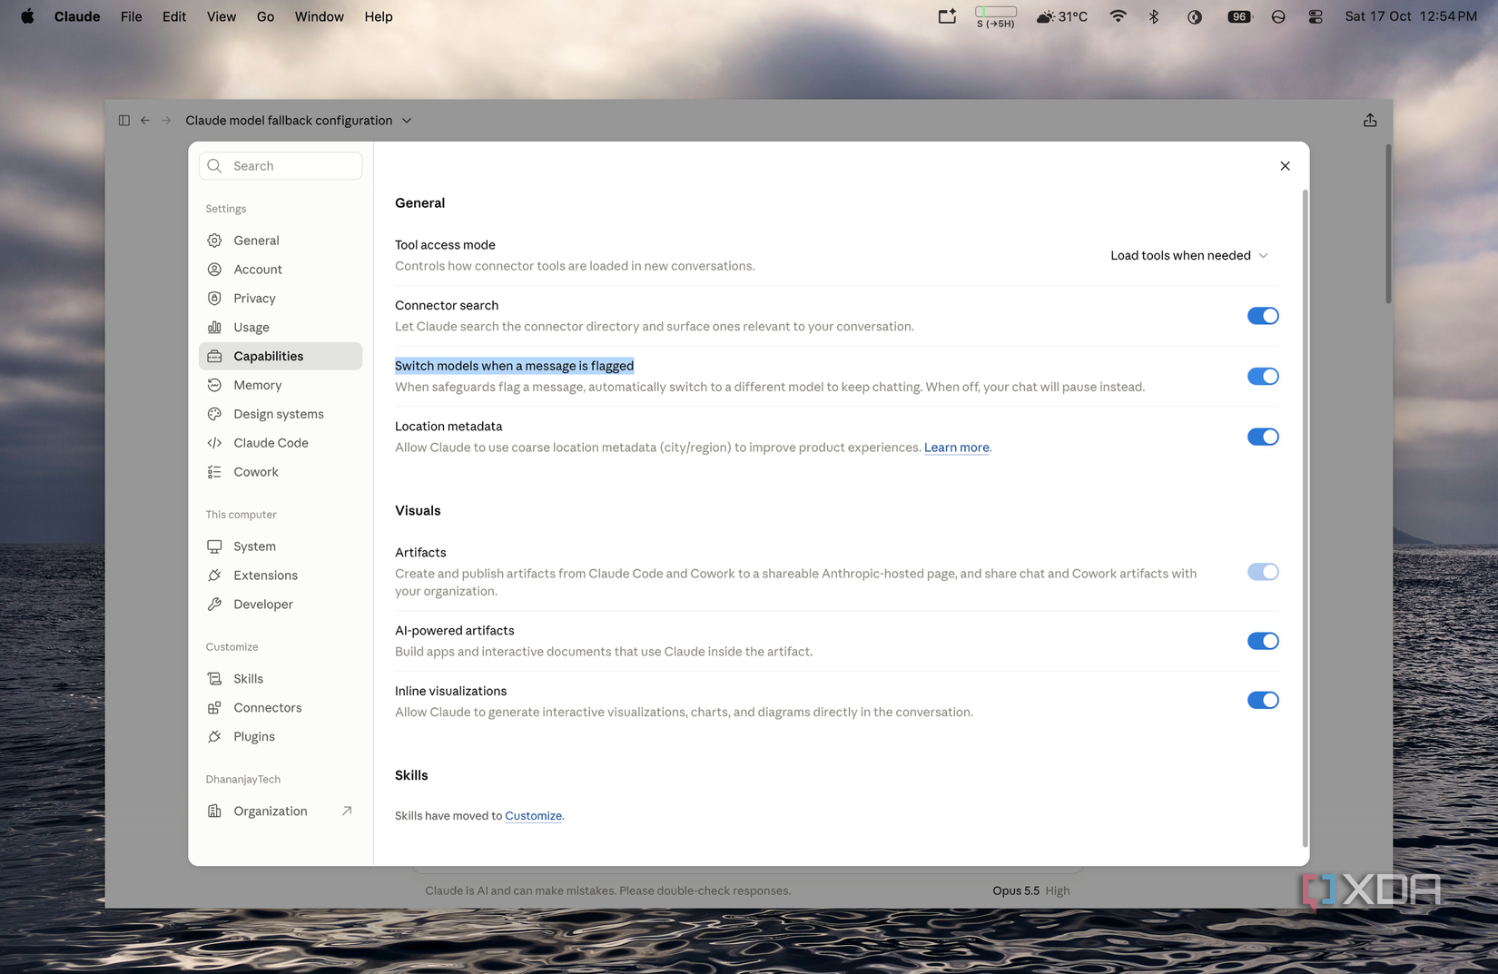Open the Wi-Fi status icon in menu bar
Viewport: 1498px width, 974px height.
tap(1119, 16)
